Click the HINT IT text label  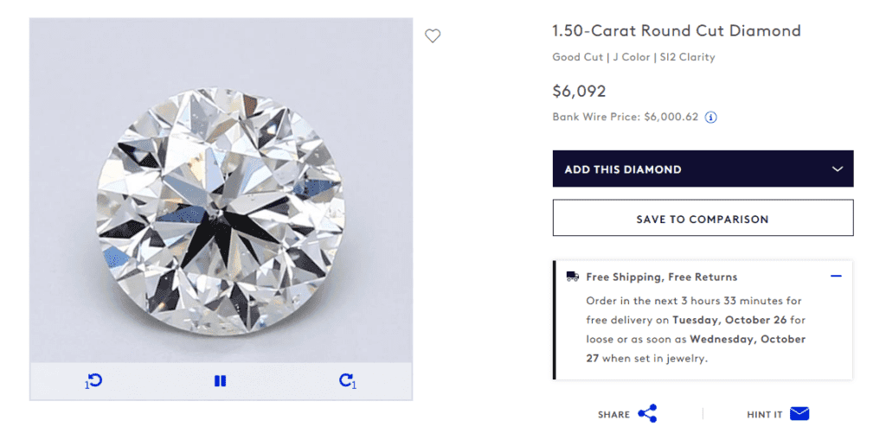tap(764, 415)
